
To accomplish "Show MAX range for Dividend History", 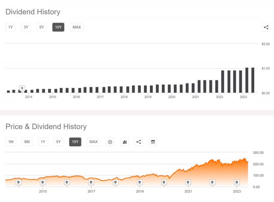I will click(77, 27).
